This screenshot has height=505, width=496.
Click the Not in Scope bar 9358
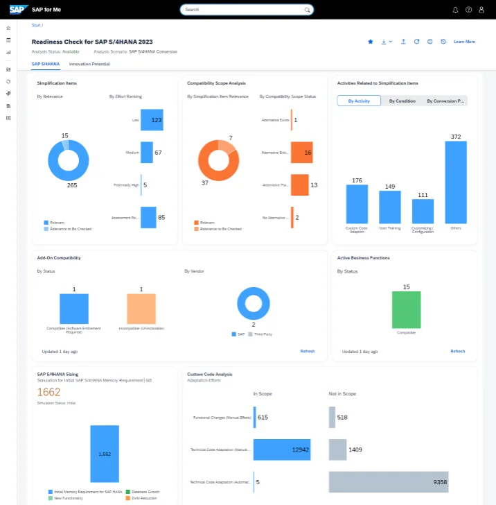tap(389, 482)
